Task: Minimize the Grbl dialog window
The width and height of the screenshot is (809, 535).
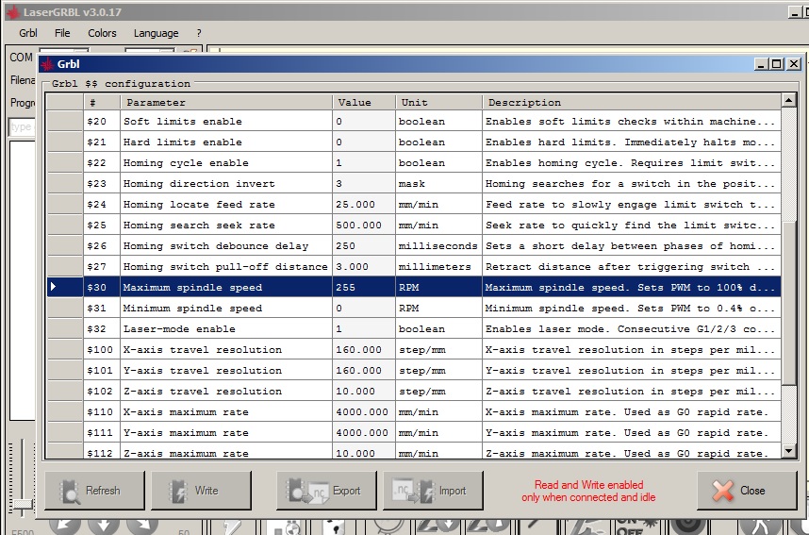Action: 762,64
